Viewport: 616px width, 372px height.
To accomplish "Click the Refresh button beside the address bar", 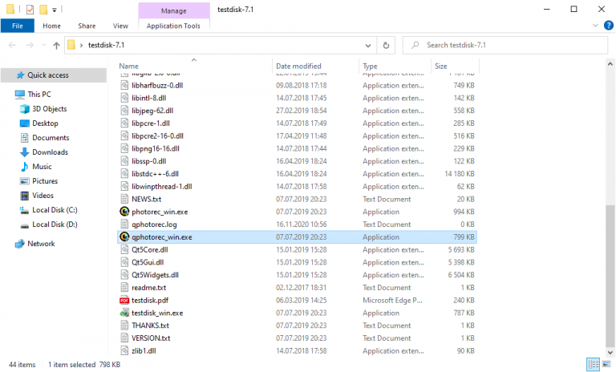I will click(x=387, y=46).
